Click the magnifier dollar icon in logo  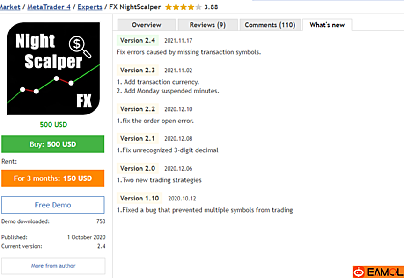[80, 47]
